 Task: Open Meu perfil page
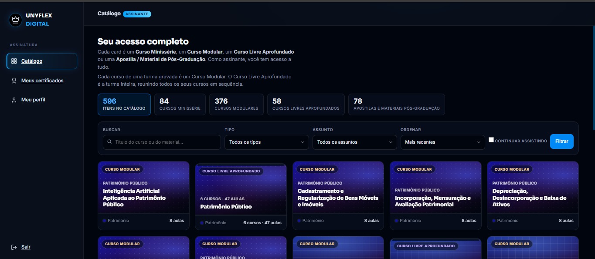coord(33,100)
